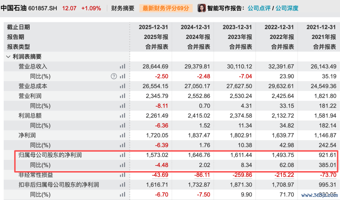340x200 pixels.
Task: Click revenue value 32,391.67
Action: (281, 66)
